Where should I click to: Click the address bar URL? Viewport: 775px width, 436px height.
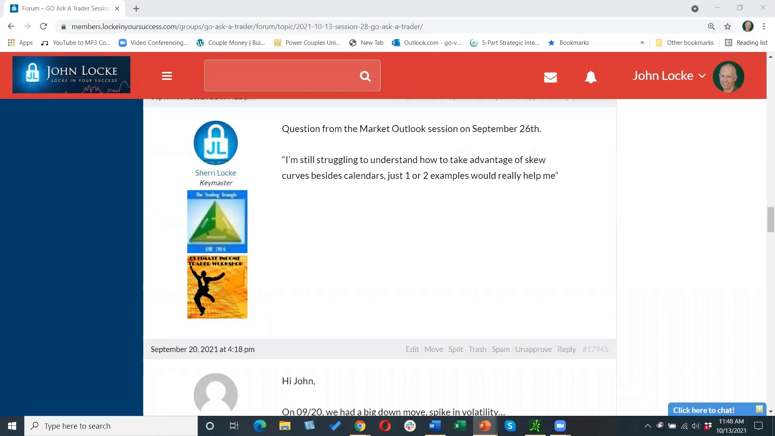[x=247, y=27]
